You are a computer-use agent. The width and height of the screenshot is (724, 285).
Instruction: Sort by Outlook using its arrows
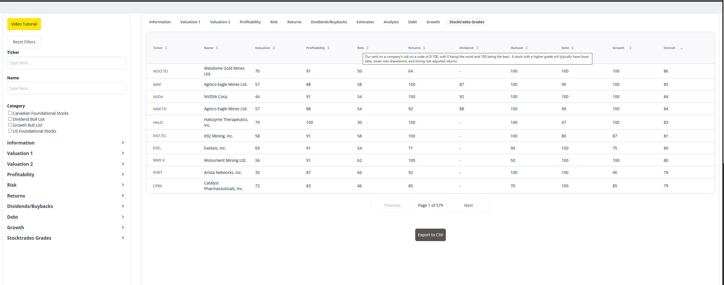tap(526, 48)
